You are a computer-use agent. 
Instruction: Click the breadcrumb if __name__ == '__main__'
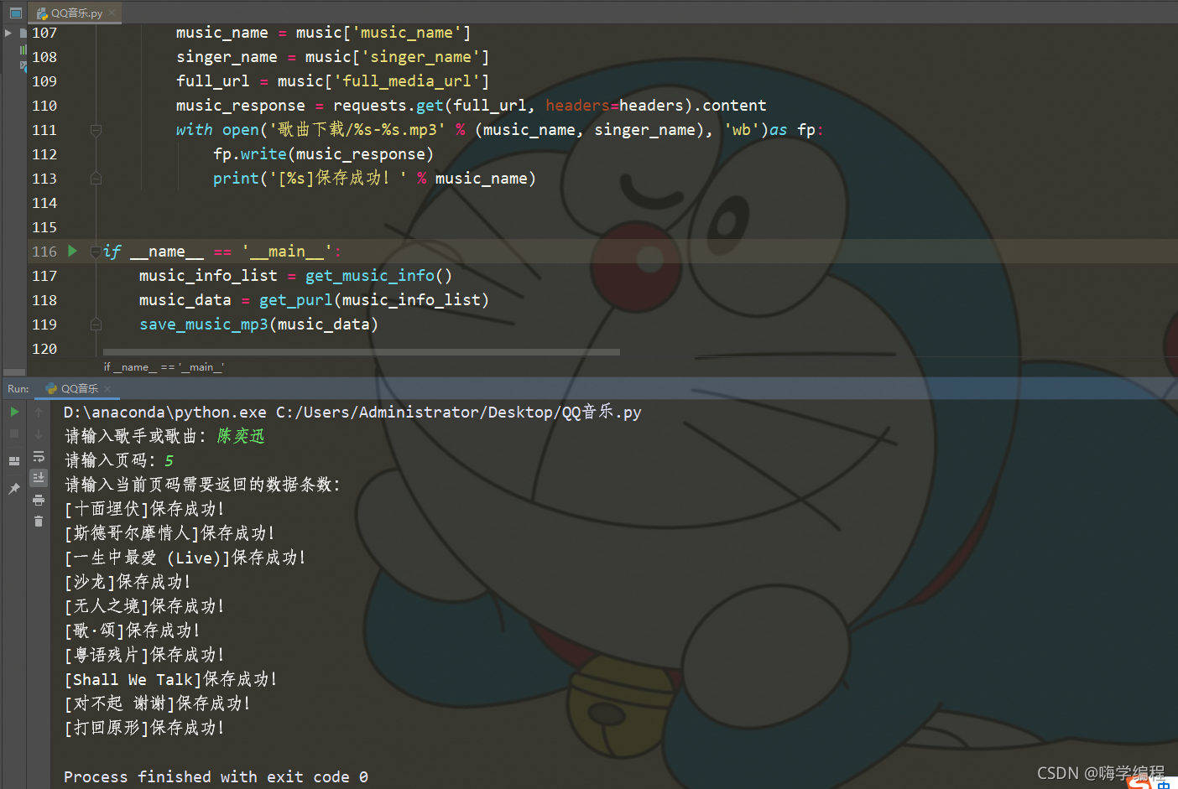(x=164, y=367)
